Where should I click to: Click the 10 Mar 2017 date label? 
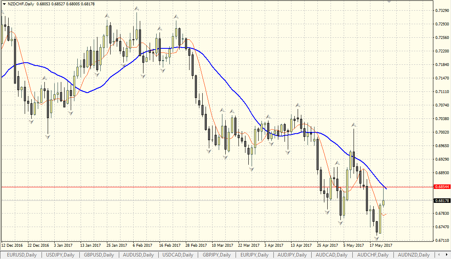(x=222, y=245)
